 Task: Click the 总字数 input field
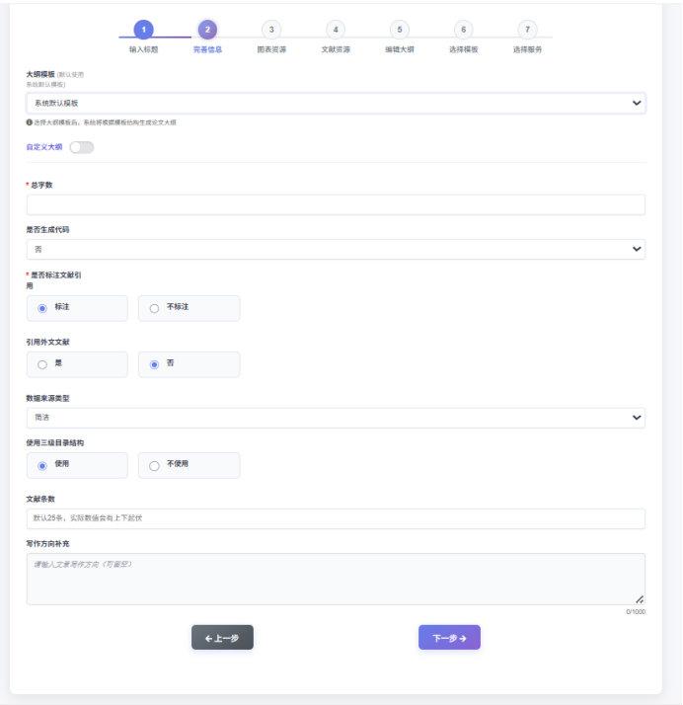click(x=336, y=204)
